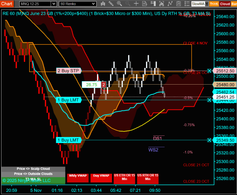Click the CLOSE 4 NOV level label
Viewport: 237px width, 195px height.
coord(195,43)
